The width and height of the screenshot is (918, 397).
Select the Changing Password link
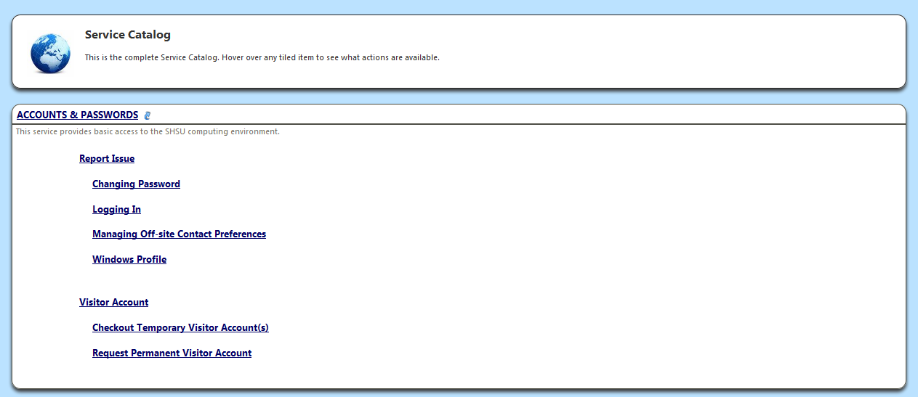[x=136, y=184]
